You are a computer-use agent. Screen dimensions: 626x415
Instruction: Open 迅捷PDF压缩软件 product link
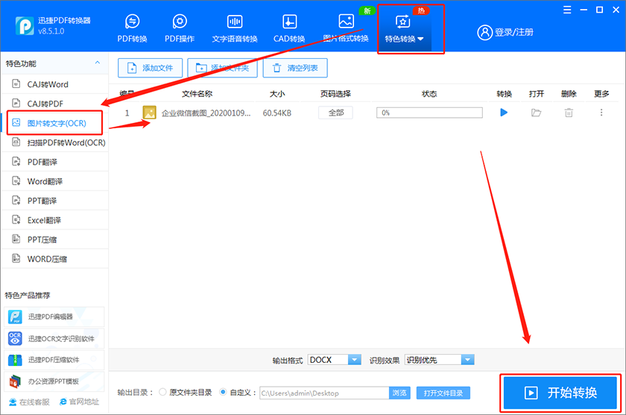54,360
